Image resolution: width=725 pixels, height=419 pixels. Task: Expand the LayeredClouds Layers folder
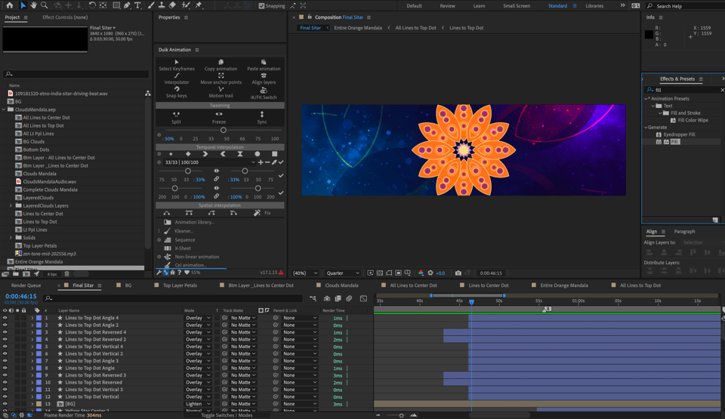pyautogui.click(x=11, y=205)
